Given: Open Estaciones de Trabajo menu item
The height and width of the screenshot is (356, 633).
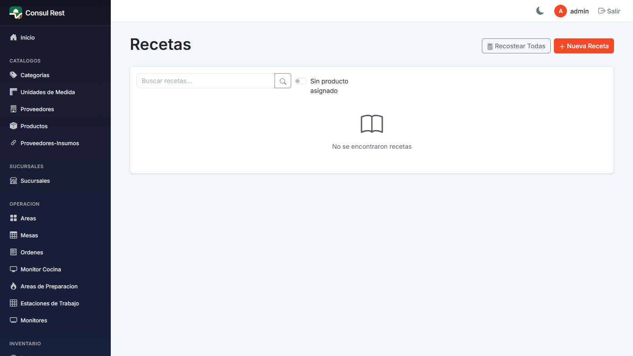Looking at the screenshot, I should point(55,303).
